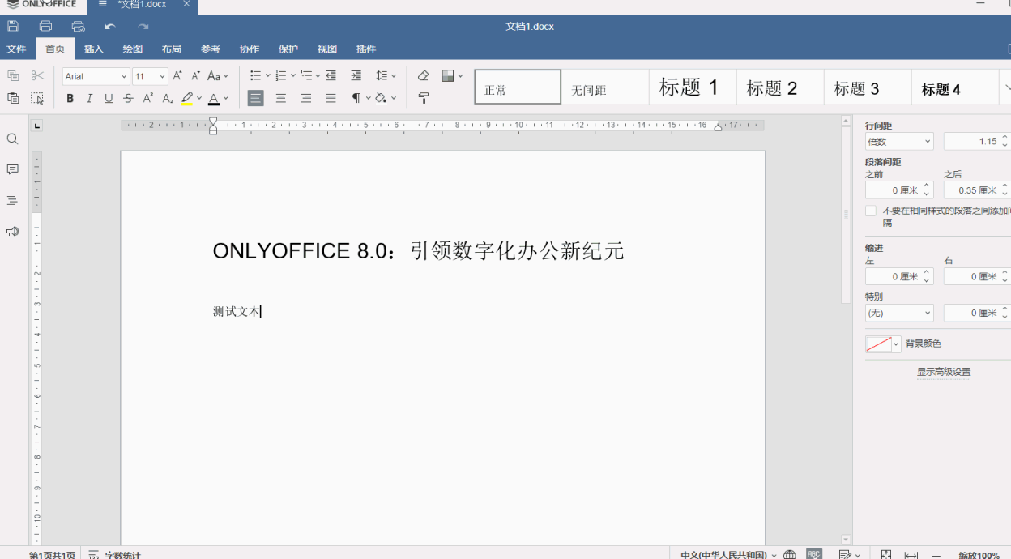The width and height of the screenshot is (1011, 559).
Task: Click the spell checking icon in status bar
Action: [813, 554]
